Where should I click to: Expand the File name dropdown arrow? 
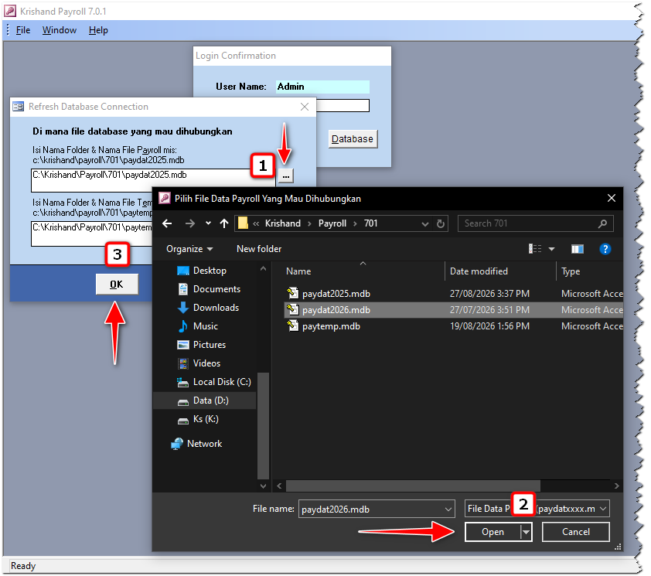[448, 510]
